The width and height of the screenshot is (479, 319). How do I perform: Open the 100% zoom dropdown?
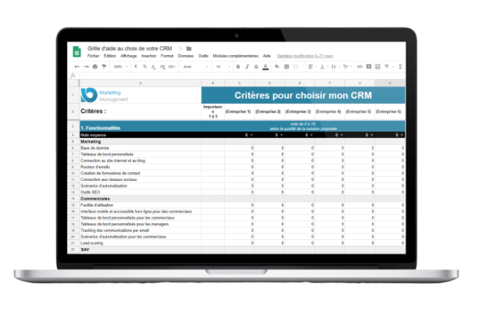coord(118,66)
